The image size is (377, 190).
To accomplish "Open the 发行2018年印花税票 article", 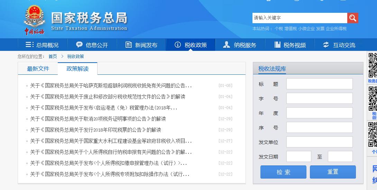I will [x=95, y=130].
